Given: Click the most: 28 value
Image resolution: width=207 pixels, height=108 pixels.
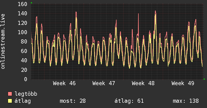Looking at the screenshot, I should pos(73,101).
